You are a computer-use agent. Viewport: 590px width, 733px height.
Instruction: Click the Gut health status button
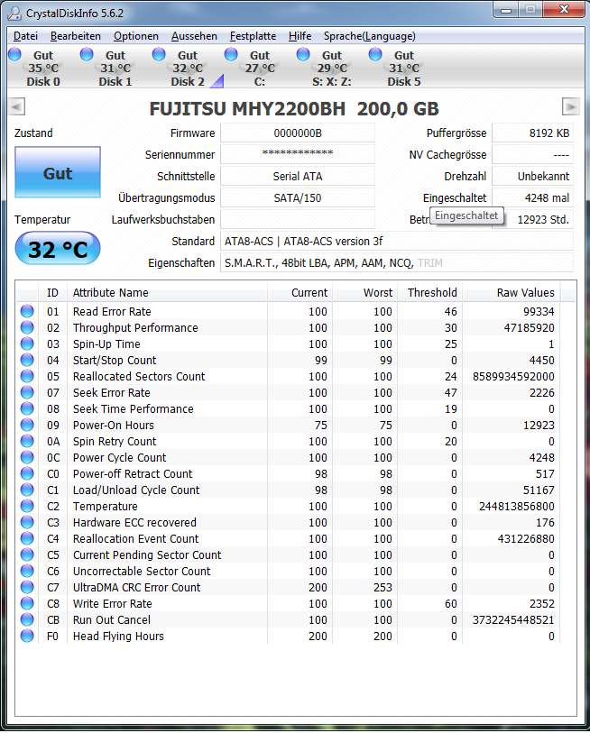click(58, 172)
